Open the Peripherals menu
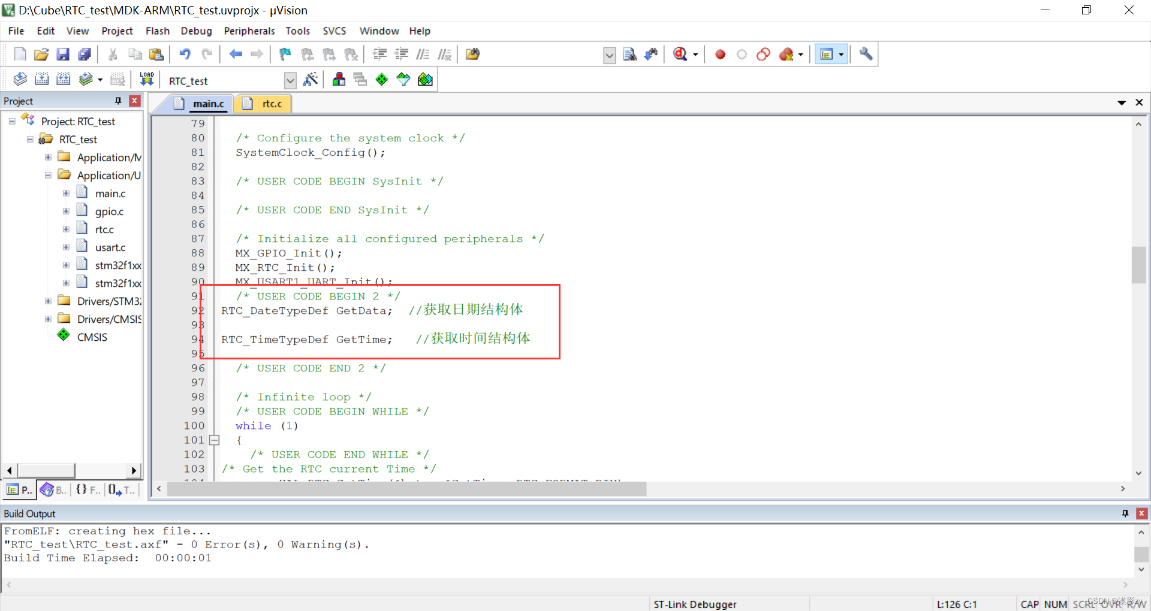This screenshot has width=1151, height=611. coord(249,31)
